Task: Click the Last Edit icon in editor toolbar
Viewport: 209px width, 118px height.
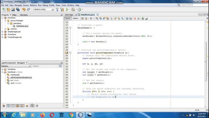Action: (x=83, y=18)
